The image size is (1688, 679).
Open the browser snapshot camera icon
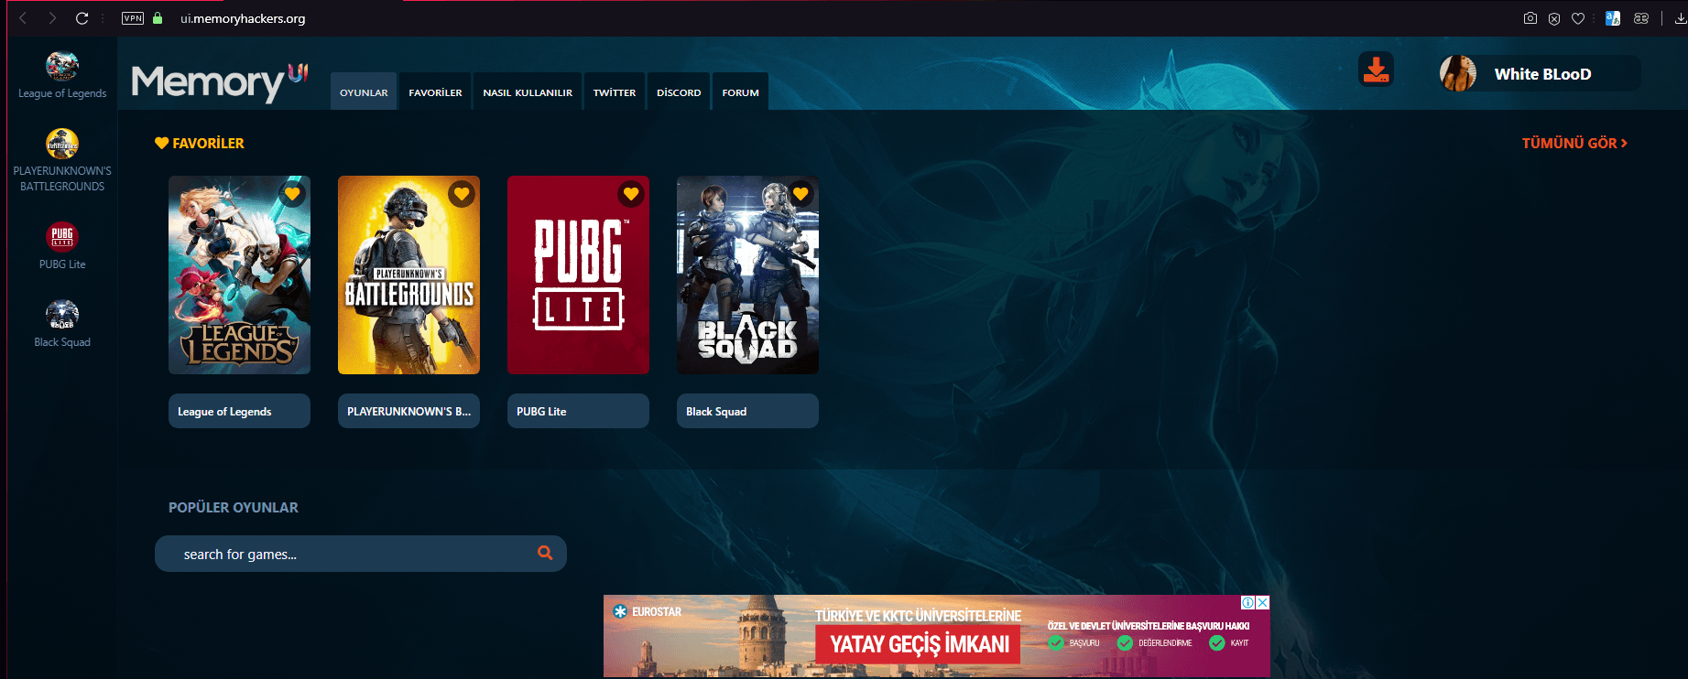pyautogui.click(x=1530, y=18)
